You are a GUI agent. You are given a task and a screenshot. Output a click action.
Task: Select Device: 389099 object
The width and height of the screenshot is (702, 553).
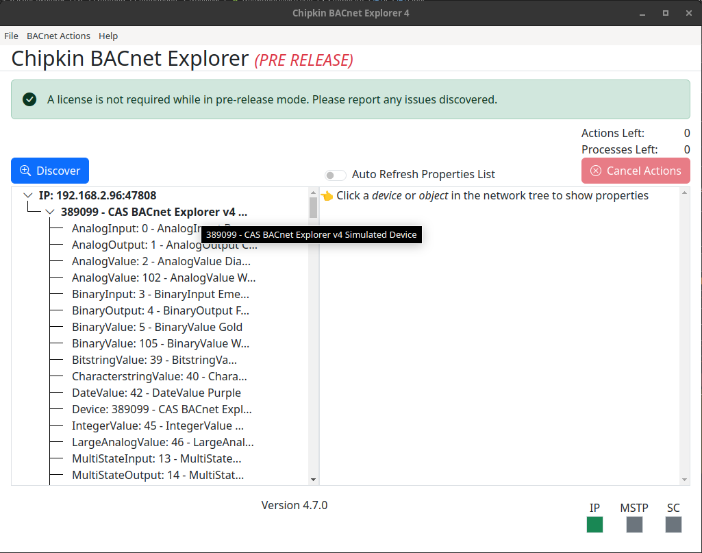click(162, 409)
